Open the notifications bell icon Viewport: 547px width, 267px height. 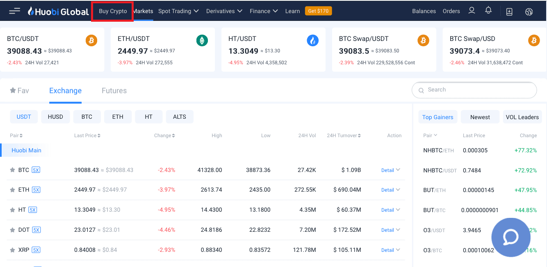tap(488, 11)
